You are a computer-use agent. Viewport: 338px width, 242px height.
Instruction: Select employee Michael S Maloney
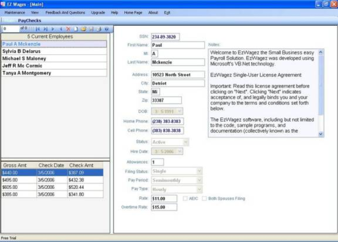(24, 58)
